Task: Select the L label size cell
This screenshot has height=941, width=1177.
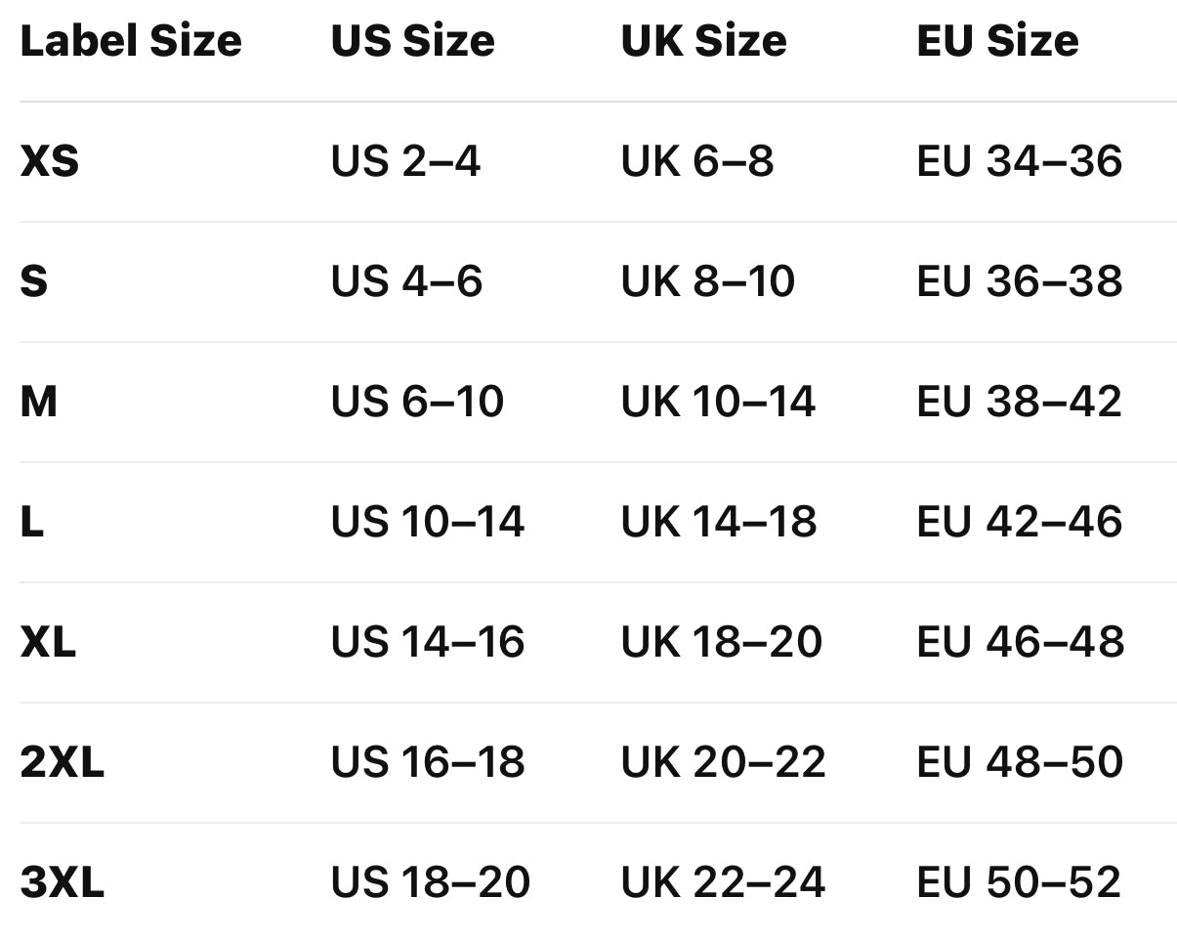Action: pos(32,522)
